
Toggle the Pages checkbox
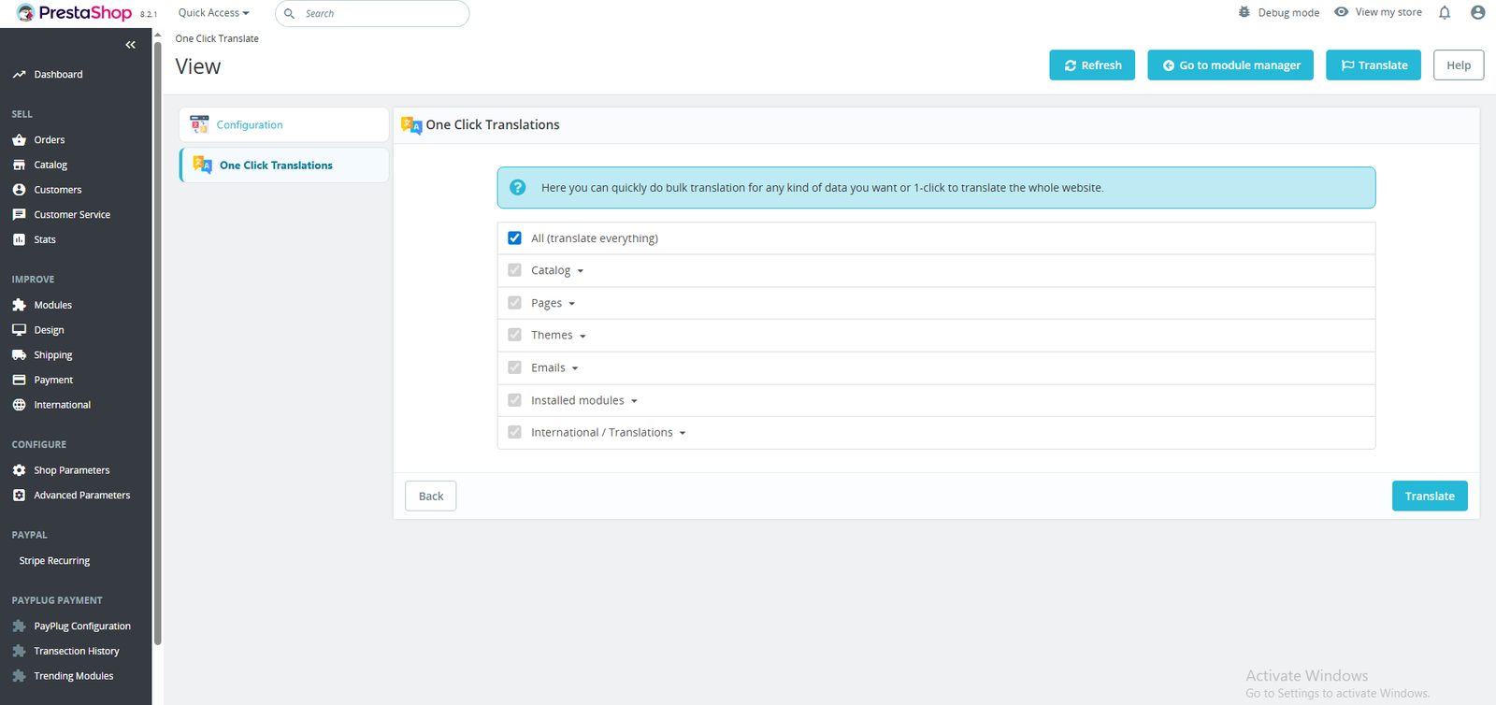[514, 303]
